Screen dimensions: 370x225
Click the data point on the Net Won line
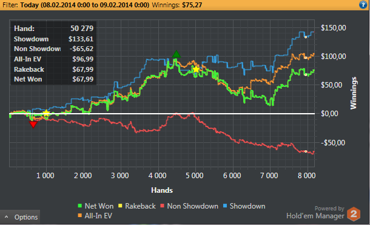306,75
